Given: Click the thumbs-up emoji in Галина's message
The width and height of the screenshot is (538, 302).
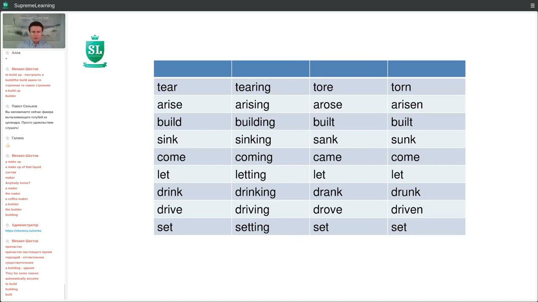Looking at the screenshot, I should [8, 145].
